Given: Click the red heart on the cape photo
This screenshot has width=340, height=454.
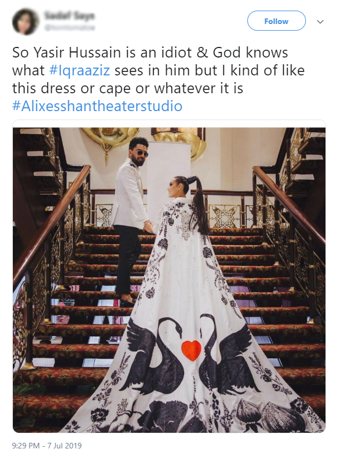Looking at the screenshot, I should coord(191,350).
